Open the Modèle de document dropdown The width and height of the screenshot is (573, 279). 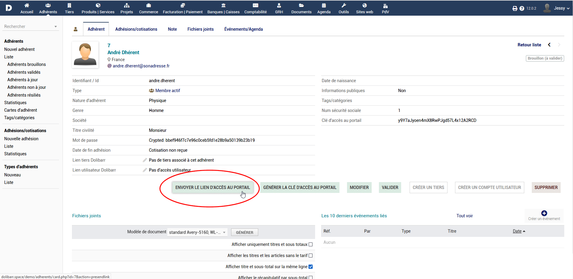point(197,232)
